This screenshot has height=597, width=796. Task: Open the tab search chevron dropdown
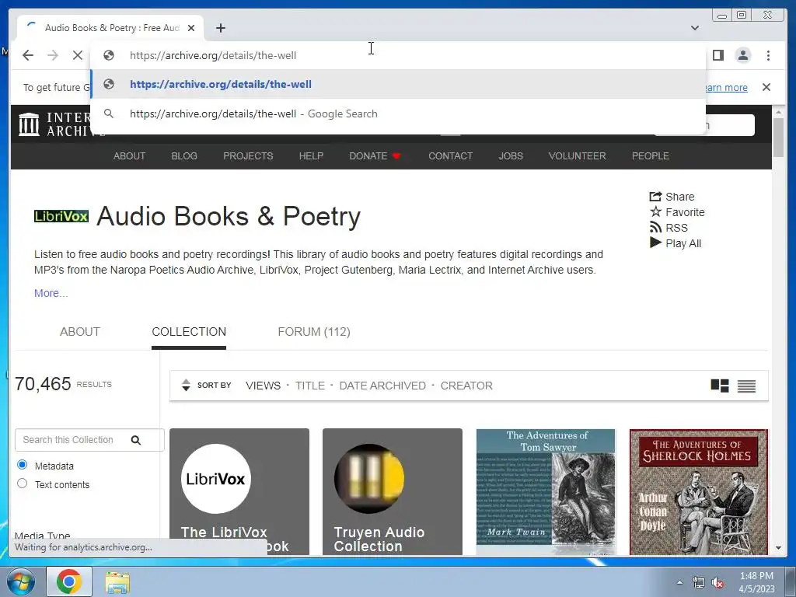(694, 28)
